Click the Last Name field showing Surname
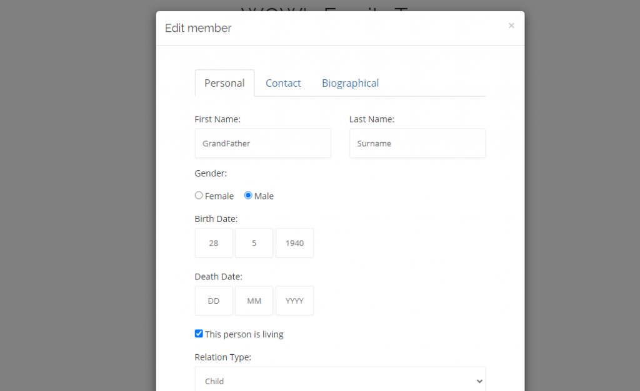 [x=417, y=143]
